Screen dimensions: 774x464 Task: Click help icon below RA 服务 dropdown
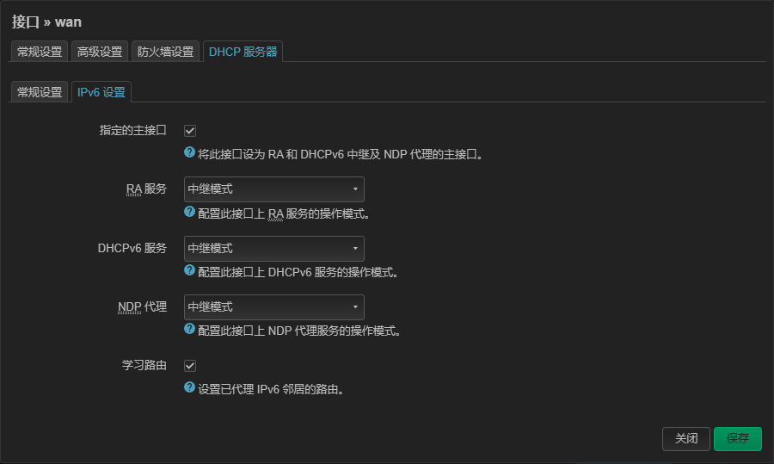click(190, 212)
